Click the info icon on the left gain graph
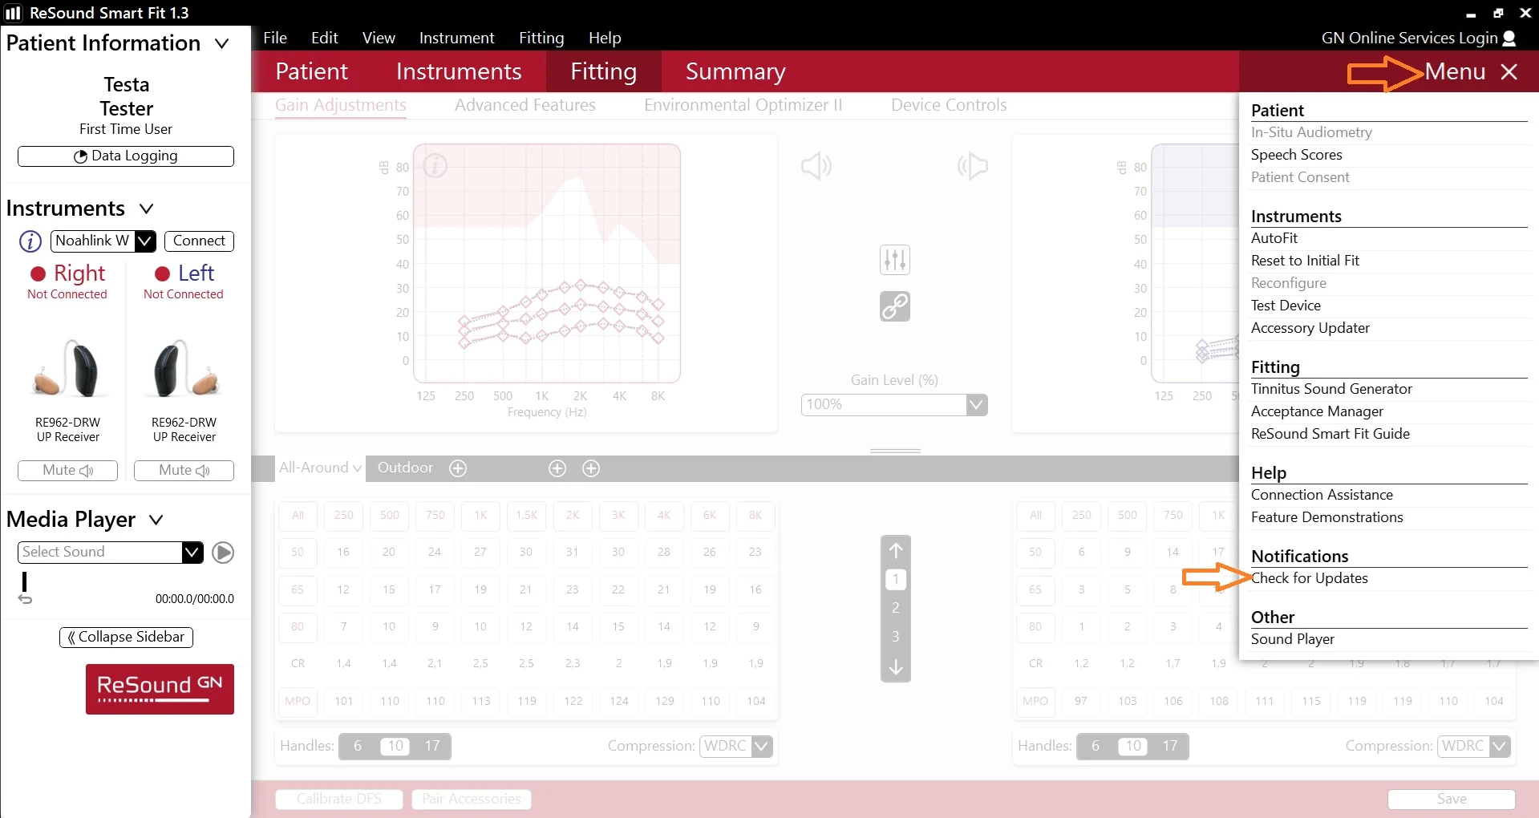The height and width of the screenshot is (818, 1539). (435, 166)
